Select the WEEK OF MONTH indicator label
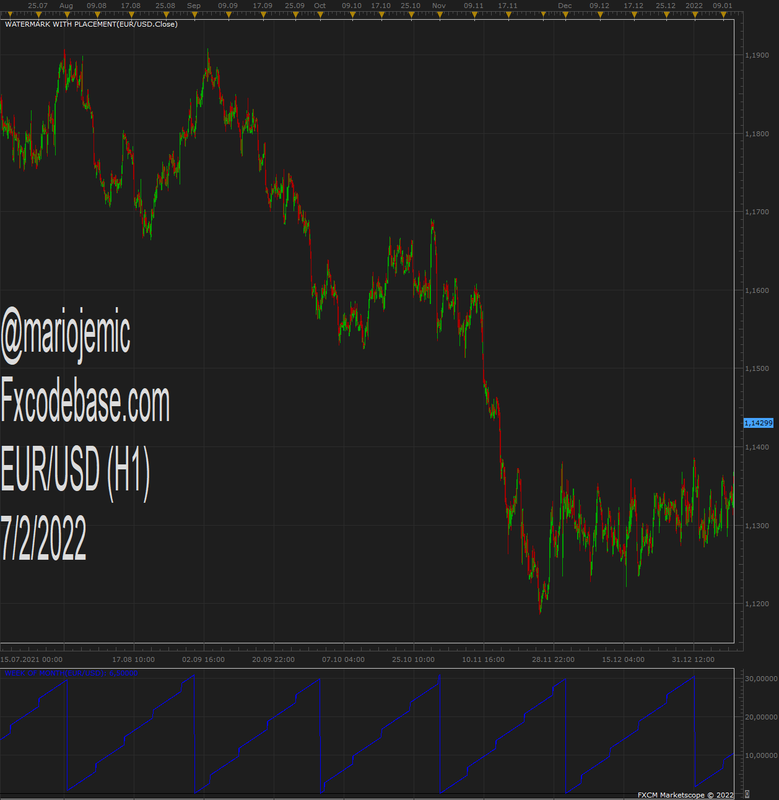The width and height of the screenshot is (779, 800). tap(71, 673)
